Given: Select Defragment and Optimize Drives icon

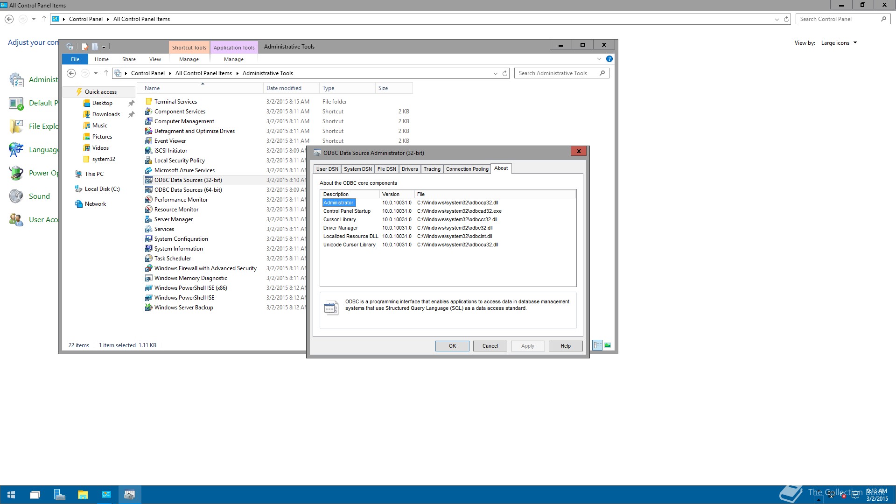Looking at the screenshot, I should click(148, 131).
